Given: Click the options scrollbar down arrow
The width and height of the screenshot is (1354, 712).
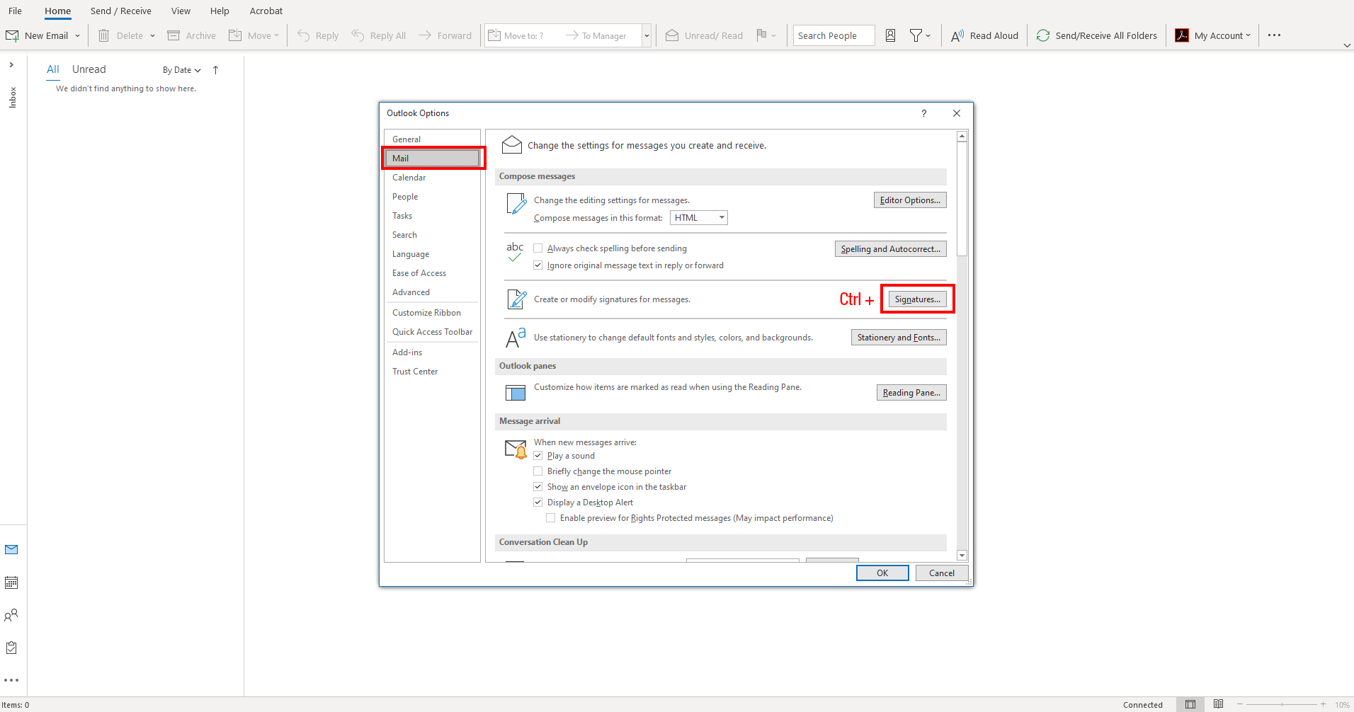Looking at the screenshot, I should (962, 556).
